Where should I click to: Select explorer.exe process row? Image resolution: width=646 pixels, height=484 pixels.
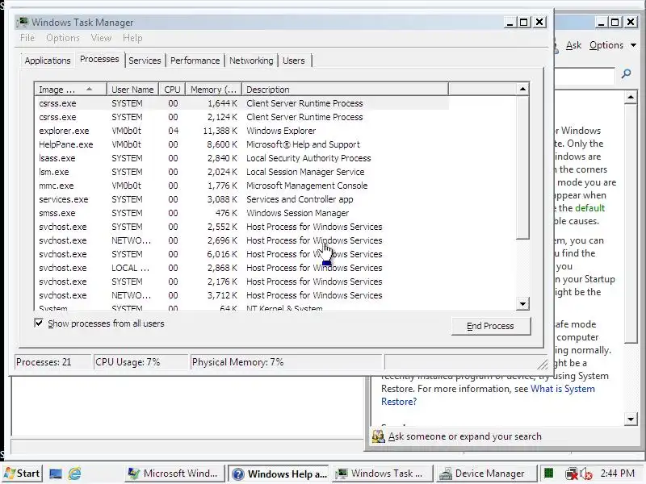click(241, 131)
